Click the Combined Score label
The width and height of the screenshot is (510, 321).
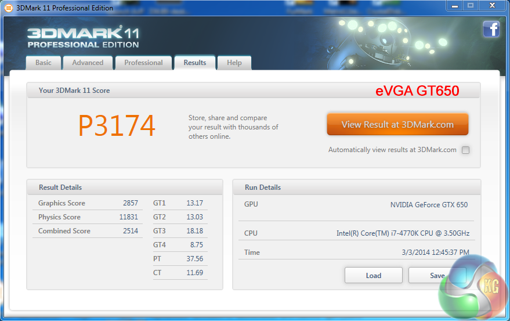[x=64, y=231]
